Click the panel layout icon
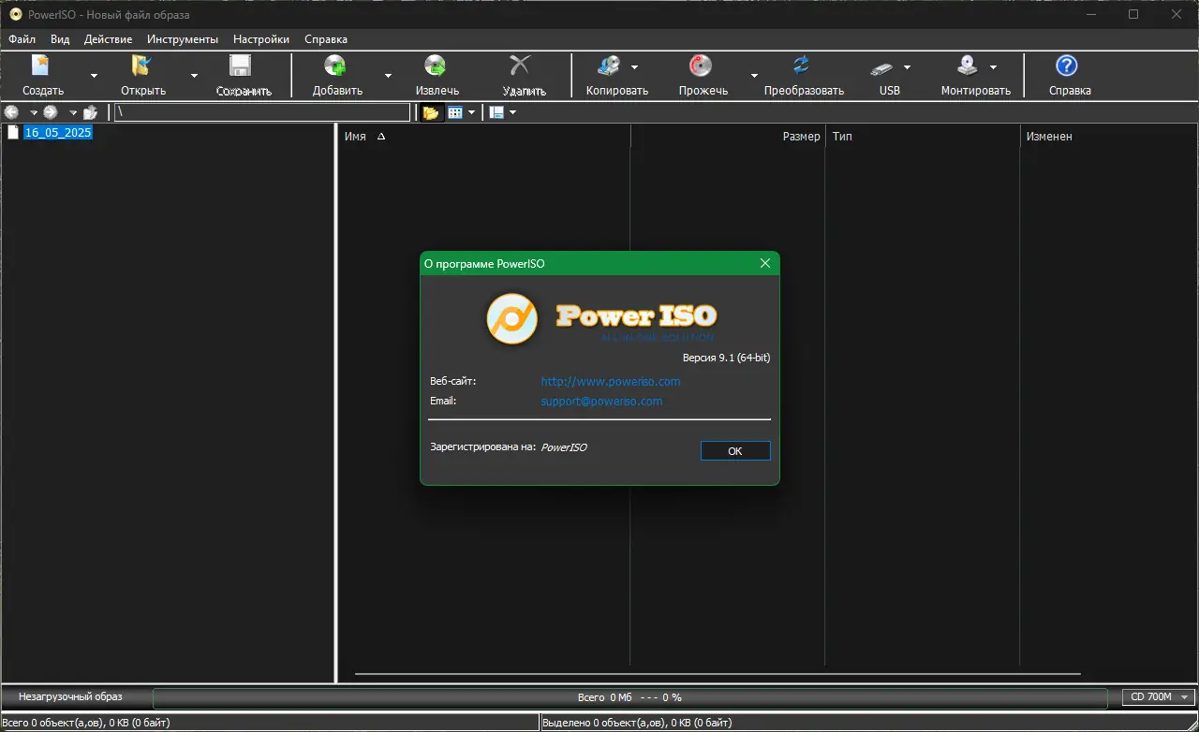The image size is (1199, 732). (x=497, y=112)
